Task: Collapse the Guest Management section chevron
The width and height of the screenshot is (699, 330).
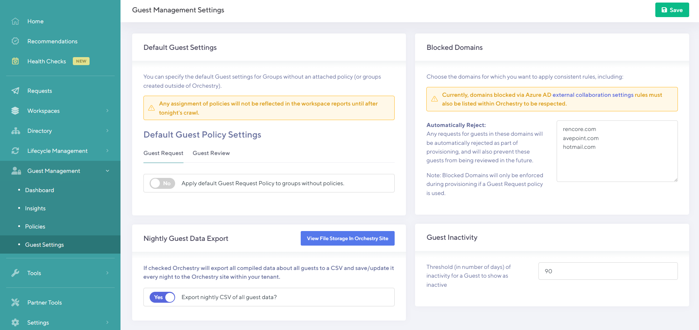Action: (x=107, y=171)
